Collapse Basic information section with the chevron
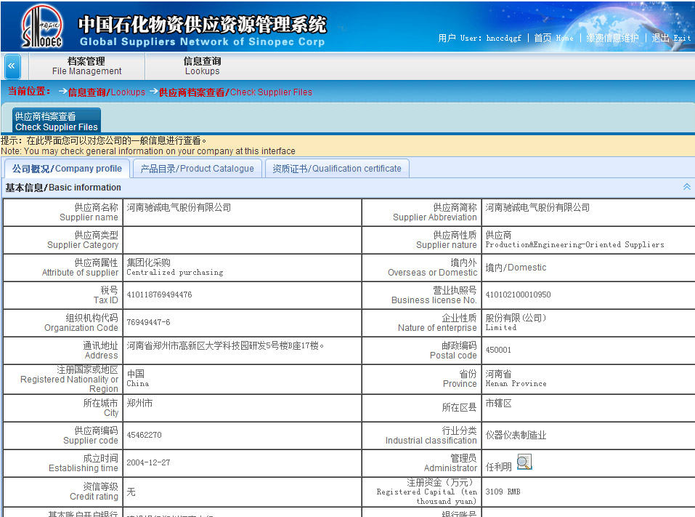695x517 pixels. coord(686,186)
